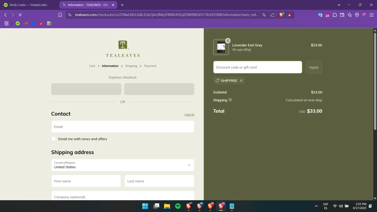This screenshot has height=212, width=377.
Task: Click the page vertical scrollbar
Action: 375,81
